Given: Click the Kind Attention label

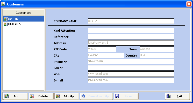Looking at the screenshot, I should (x=64, y=31).
